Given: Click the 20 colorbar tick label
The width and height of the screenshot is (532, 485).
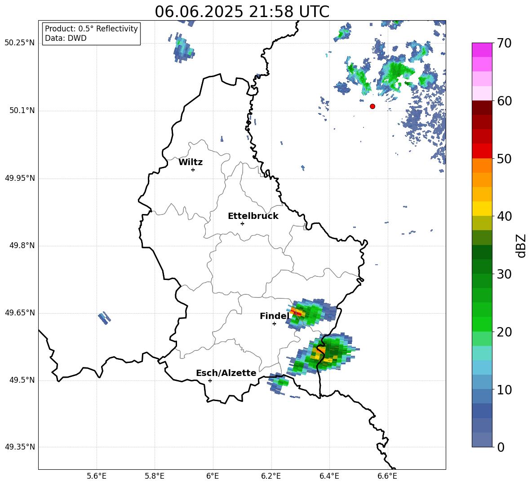Looking at the screenshot, I should [504, 332].
